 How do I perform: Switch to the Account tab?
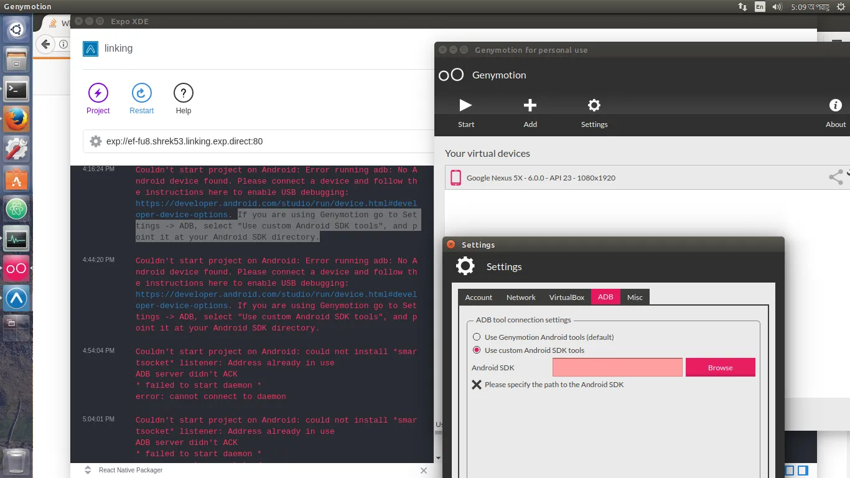pyautogui.click(x=479, y=298)
